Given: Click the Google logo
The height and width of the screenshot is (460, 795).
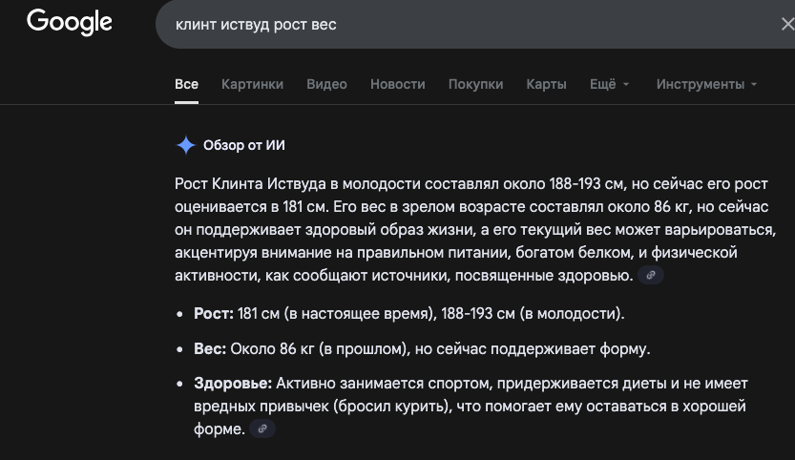Looking at the screenshot, I should coord(70,22).
